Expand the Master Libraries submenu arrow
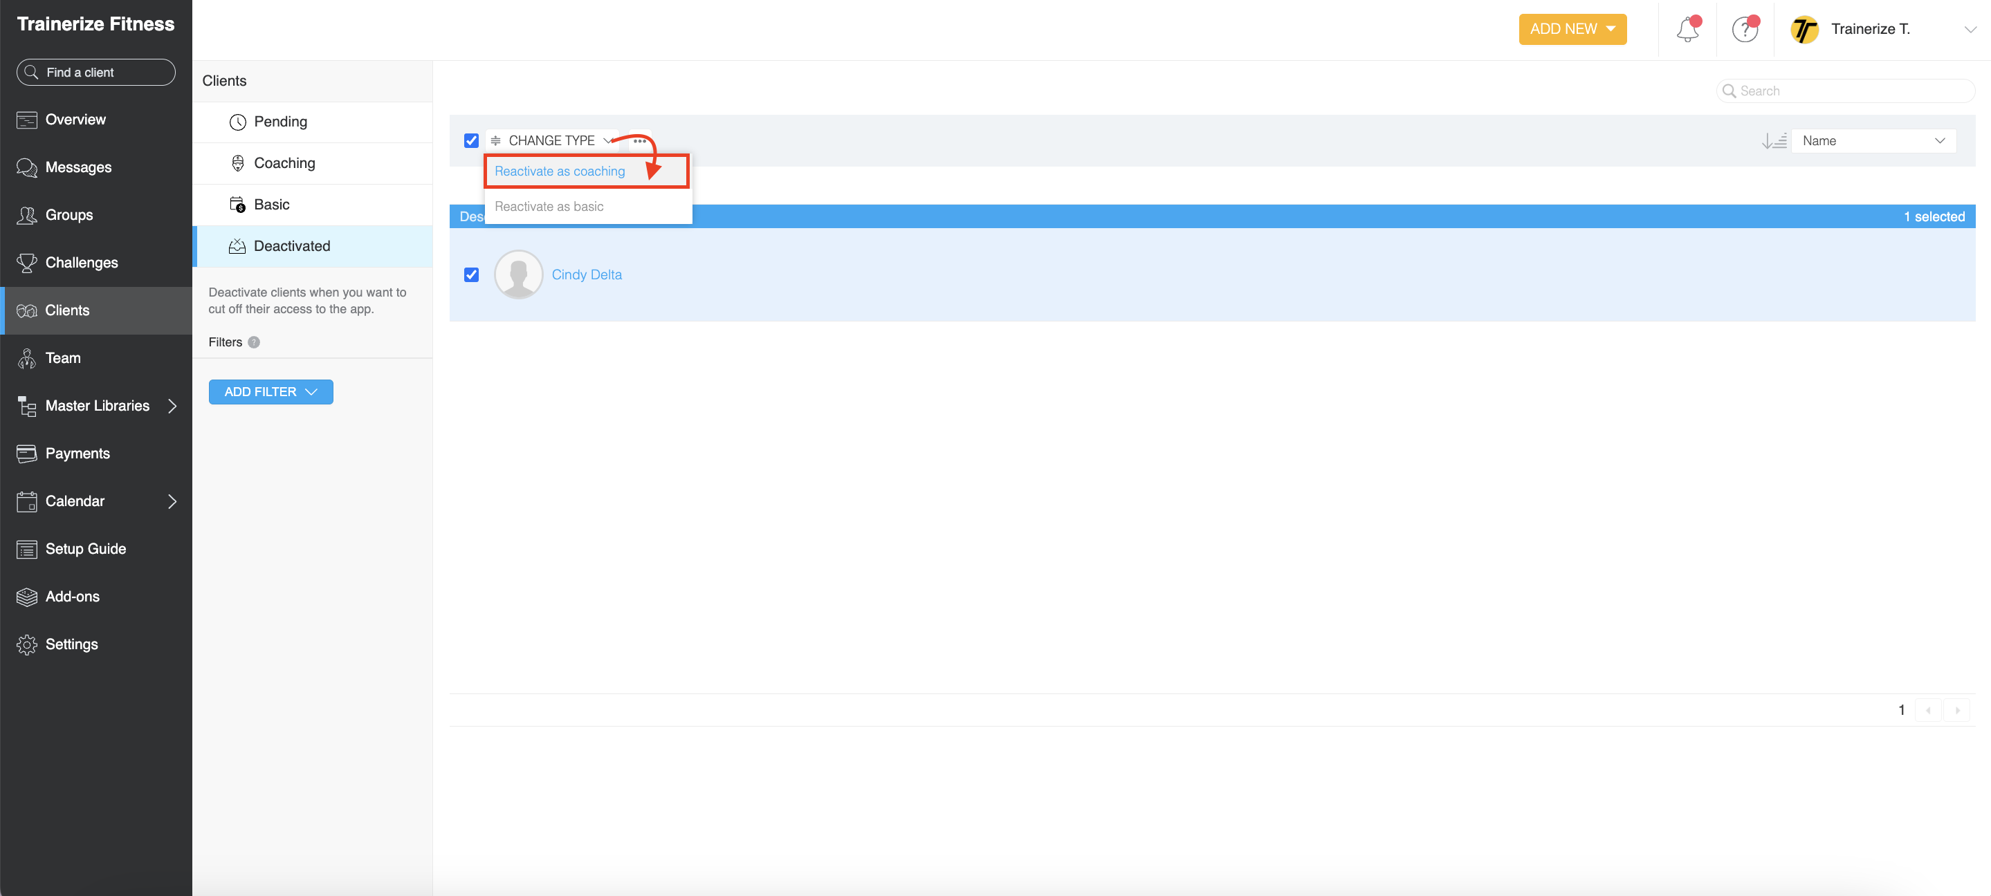Image resolution: width=1991 pixels, height=896 pixels. click(x=172, y=407)
